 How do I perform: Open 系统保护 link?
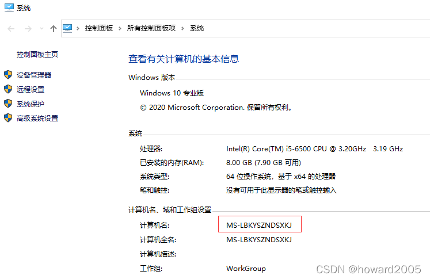(x=31, y=104)
